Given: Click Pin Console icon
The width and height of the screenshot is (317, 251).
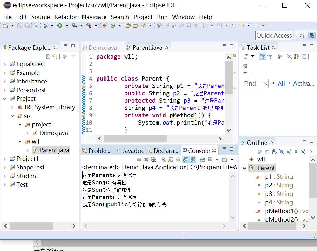Looking at the screenshot, I should coord(203,160).
